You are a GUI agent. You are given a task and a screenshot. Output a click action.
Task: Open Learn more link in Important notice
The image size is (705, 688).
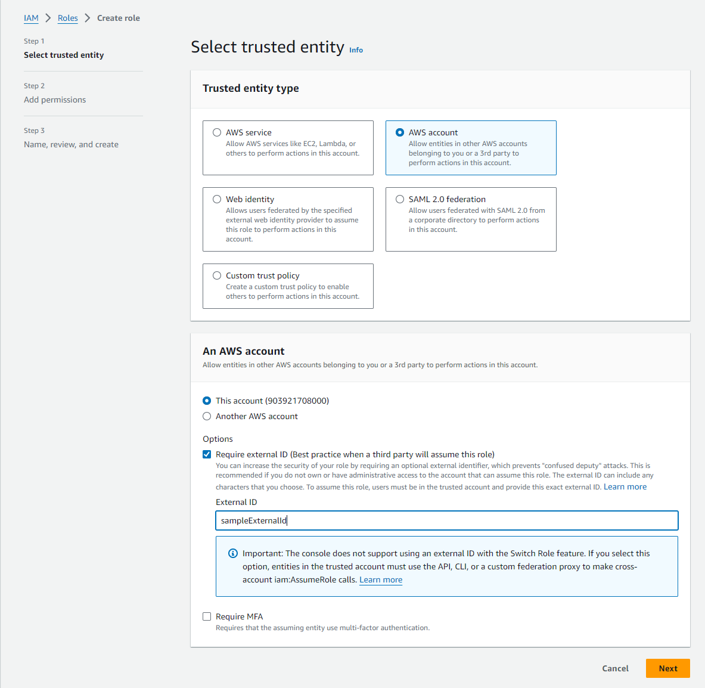pos(381,579)
